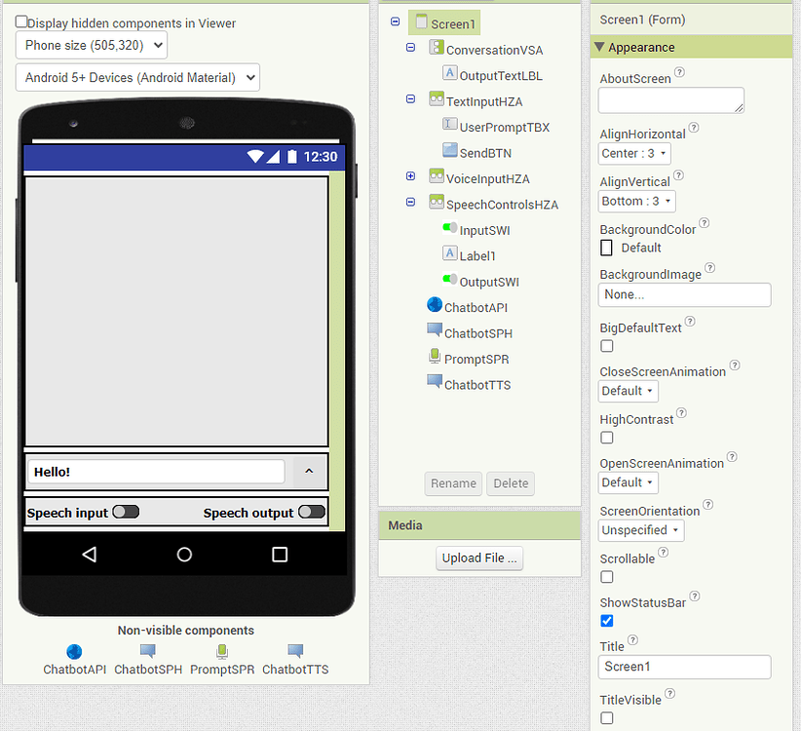Select UserPromptTBX in the component tree
This screenshot has width=801, height=731.
click(x=504, y=127)
